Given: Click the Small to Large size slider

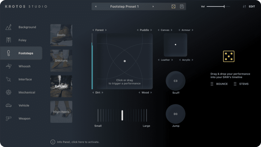Looking at the screenshot, I should (122, 115).
